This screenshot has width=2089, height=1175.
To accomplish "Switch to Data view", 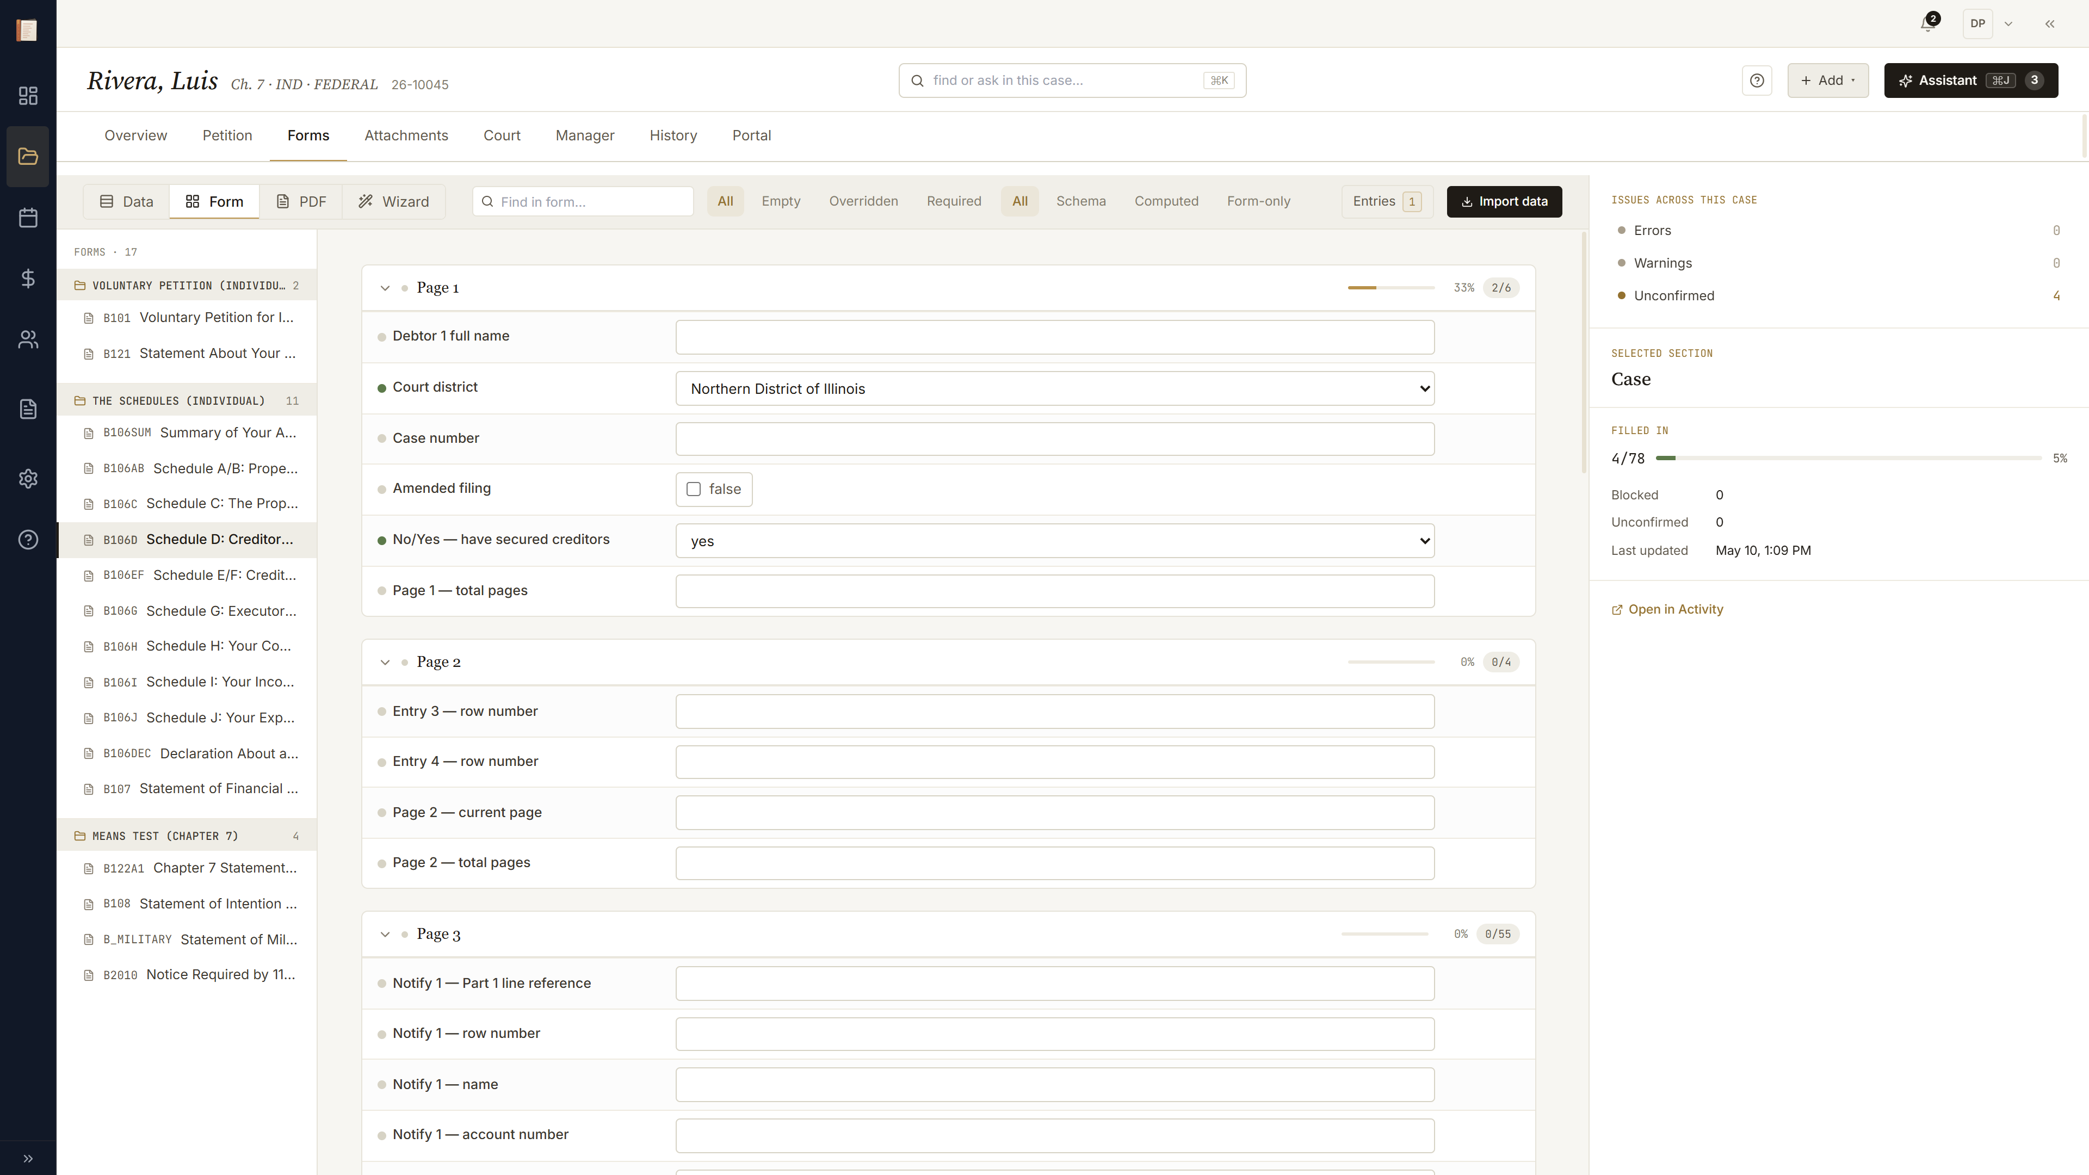I will tap(127, 201).
